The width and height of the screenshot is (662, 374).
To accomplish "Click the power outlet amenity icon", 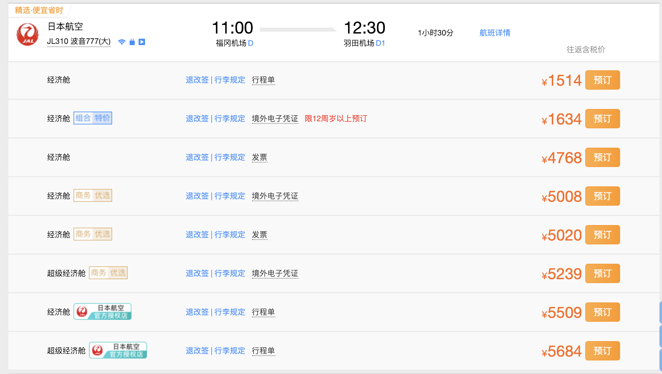I will click(x=132, y=42).
